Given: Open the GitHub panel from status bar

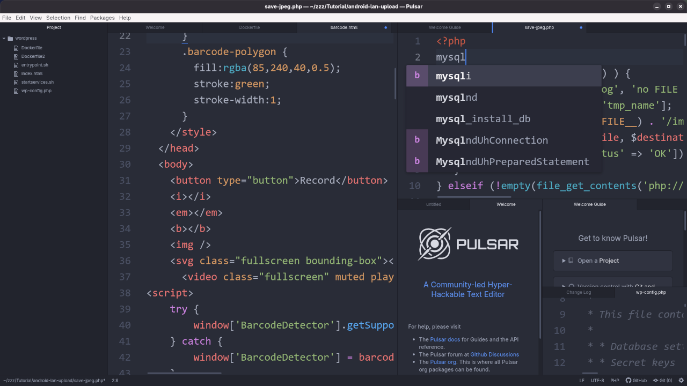Looking at the screenshot, I should pos(636,381).
